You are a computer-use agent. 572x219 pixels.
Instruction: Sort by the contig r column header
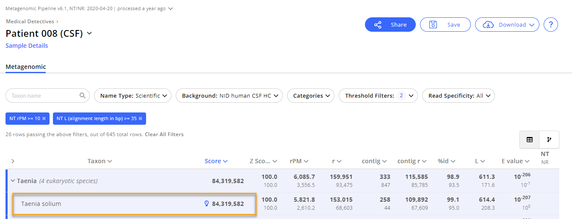coord(412,161)
